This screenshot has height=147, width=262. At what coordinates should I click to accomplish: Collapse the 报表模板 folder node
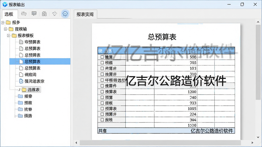coord(8,35)
